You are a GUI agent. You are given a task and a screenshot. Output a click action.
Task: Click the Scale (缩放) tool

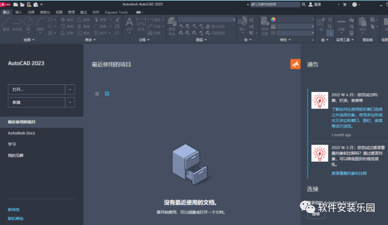click(84, 33)
